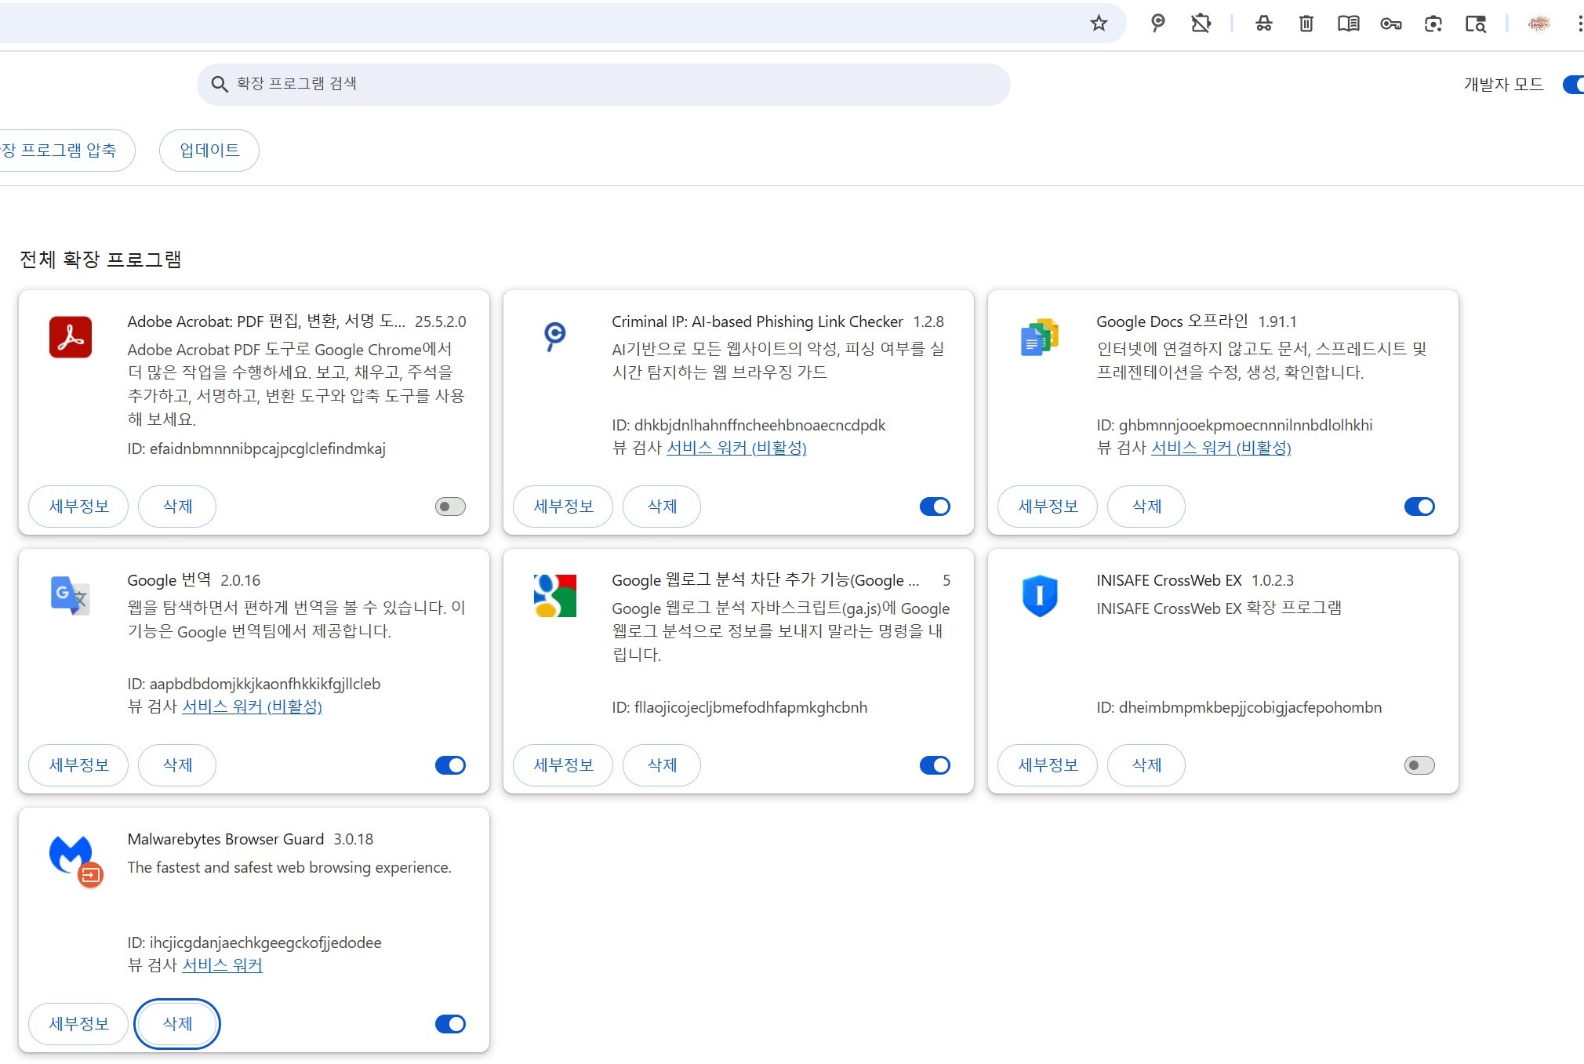
Task: Select the Adobe Acrobat ID text efaidnbmnnnibpcajpcglclefindmkaj
Action: click(x=267, y=449)
